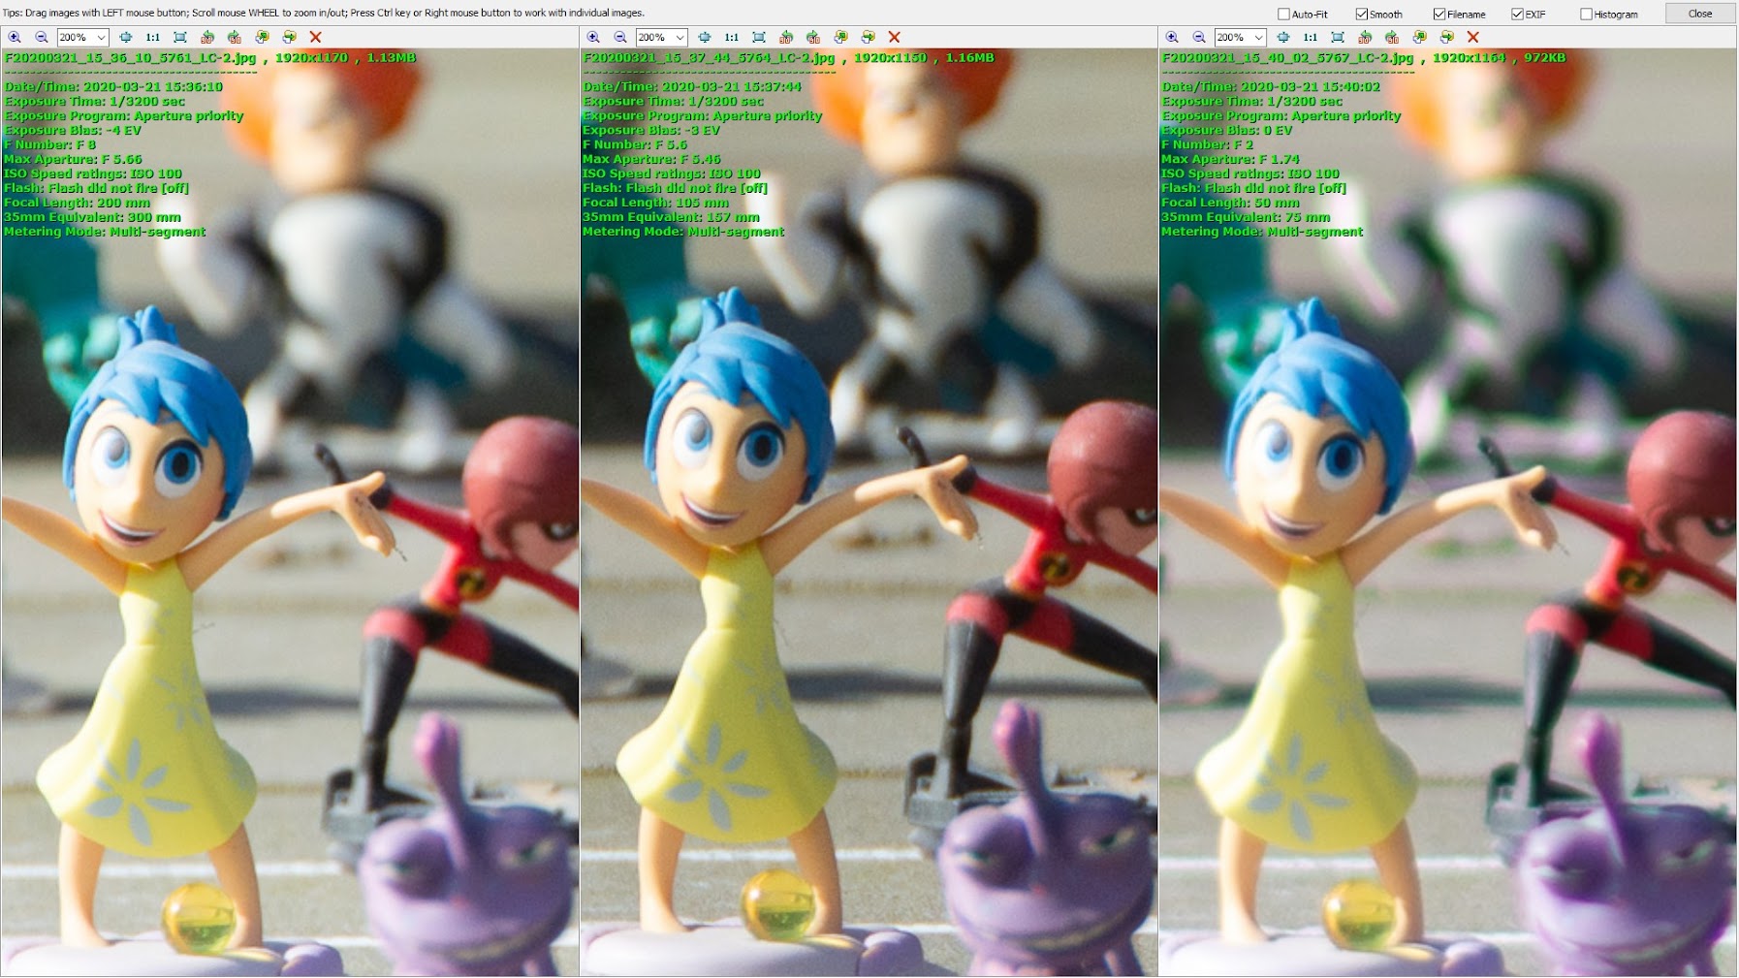This screenshot has width=1739, height=978.
Task: Click the F 2 aperture photo
Action: [1447, 512]
